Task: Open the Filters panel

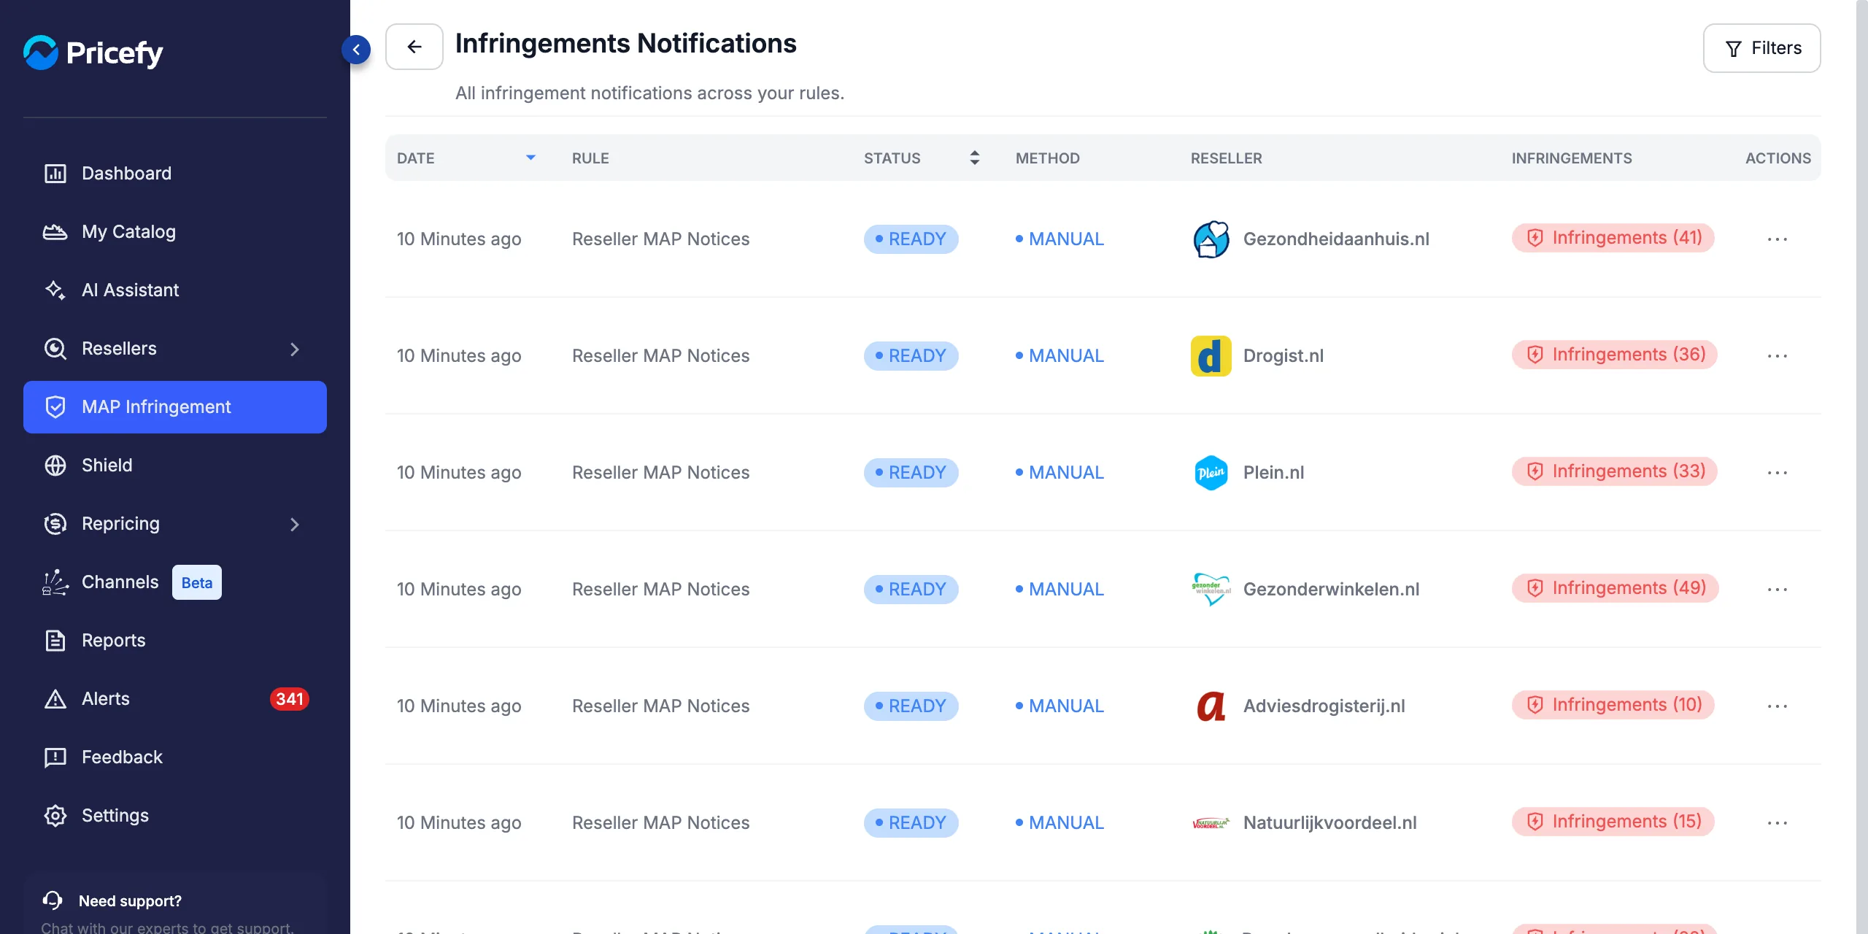Action: (x=1761, y=48)
